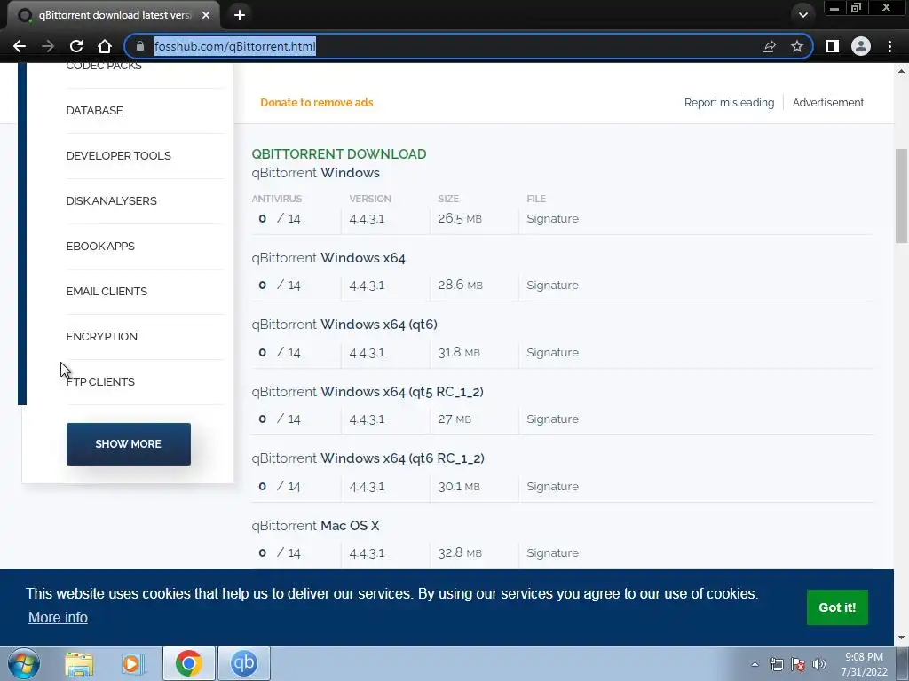This screenshot has width=909, height=681.
Task: Open the DATABASE category
Action: pyautogui.click(x=94, y=111)
